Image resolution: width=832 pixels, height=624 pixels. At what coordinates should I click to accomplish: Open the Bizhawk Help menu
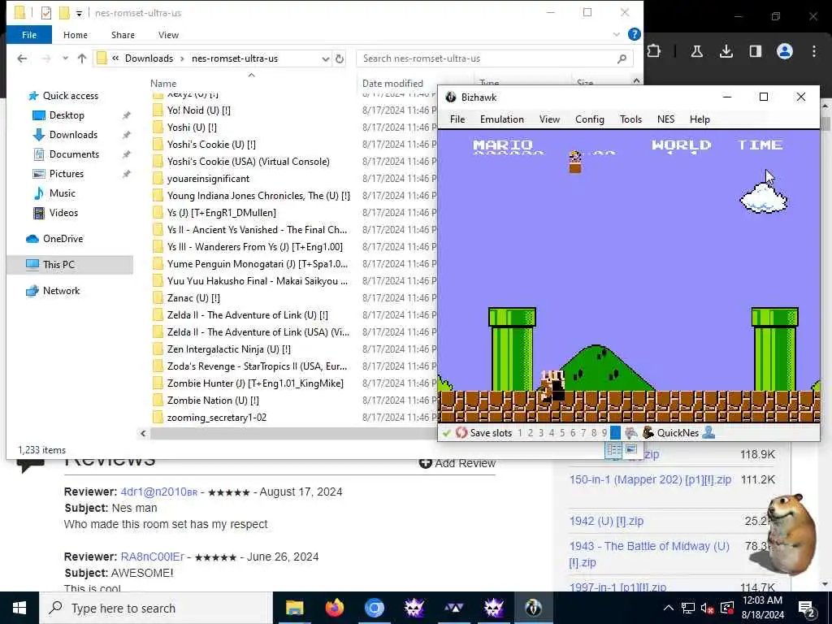pos(700,119)
